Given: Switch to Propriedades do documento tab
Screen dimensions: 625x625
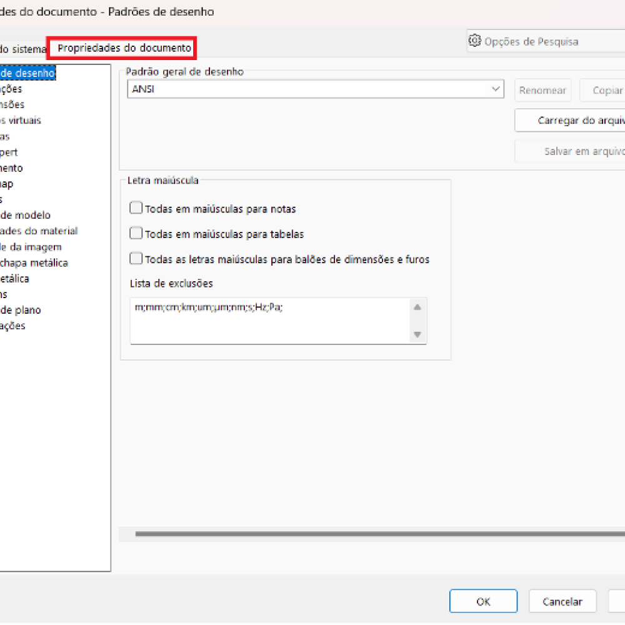Looking at the screenshot, I should click(124, 48).
